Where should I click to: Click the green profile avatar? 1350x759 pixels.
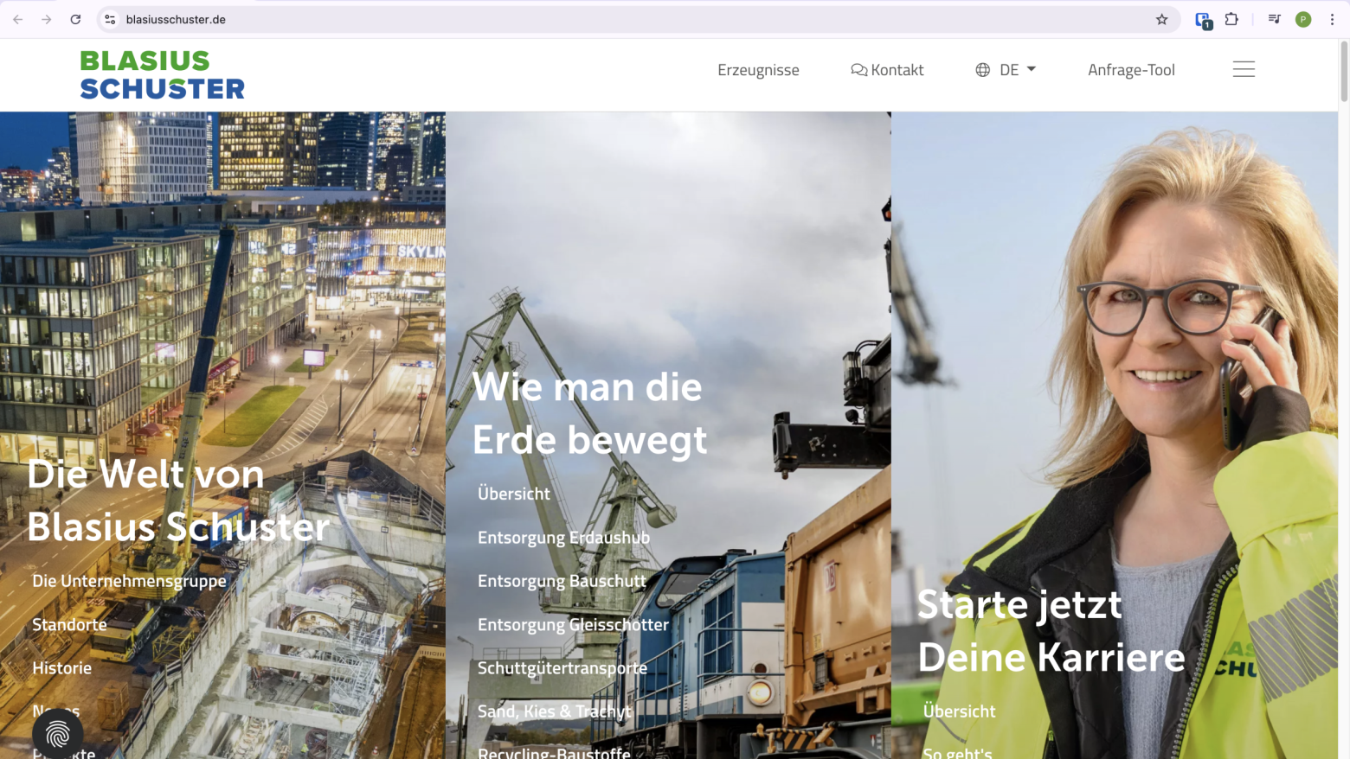pos(1302,19)
